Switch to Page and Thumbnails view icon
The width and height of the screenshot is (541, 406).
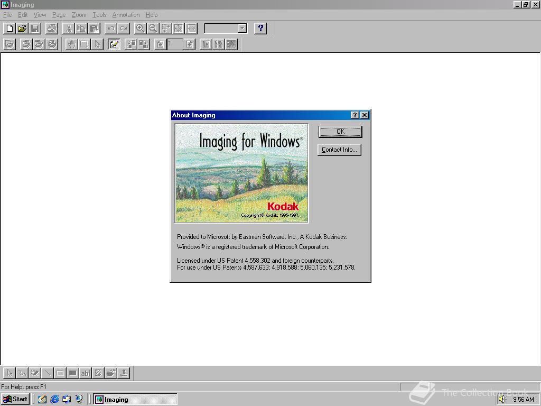coord(231,44)
